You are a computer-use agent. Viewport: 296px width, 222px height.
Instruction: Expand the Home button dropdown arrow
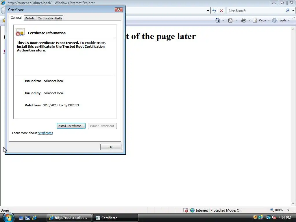[x=224, y=20]
